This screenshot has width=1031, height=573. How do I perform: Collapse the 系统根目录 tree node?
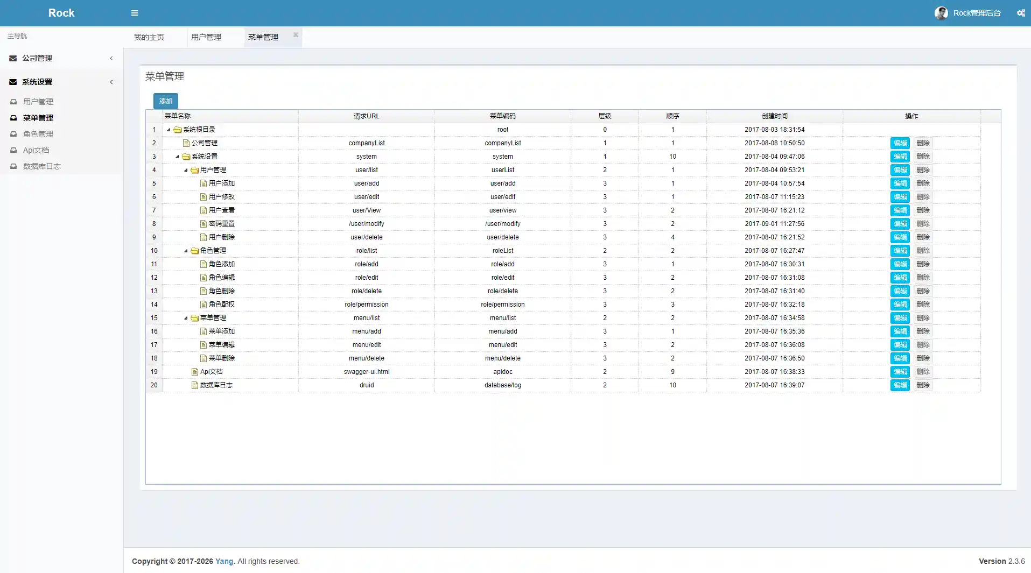169,130
